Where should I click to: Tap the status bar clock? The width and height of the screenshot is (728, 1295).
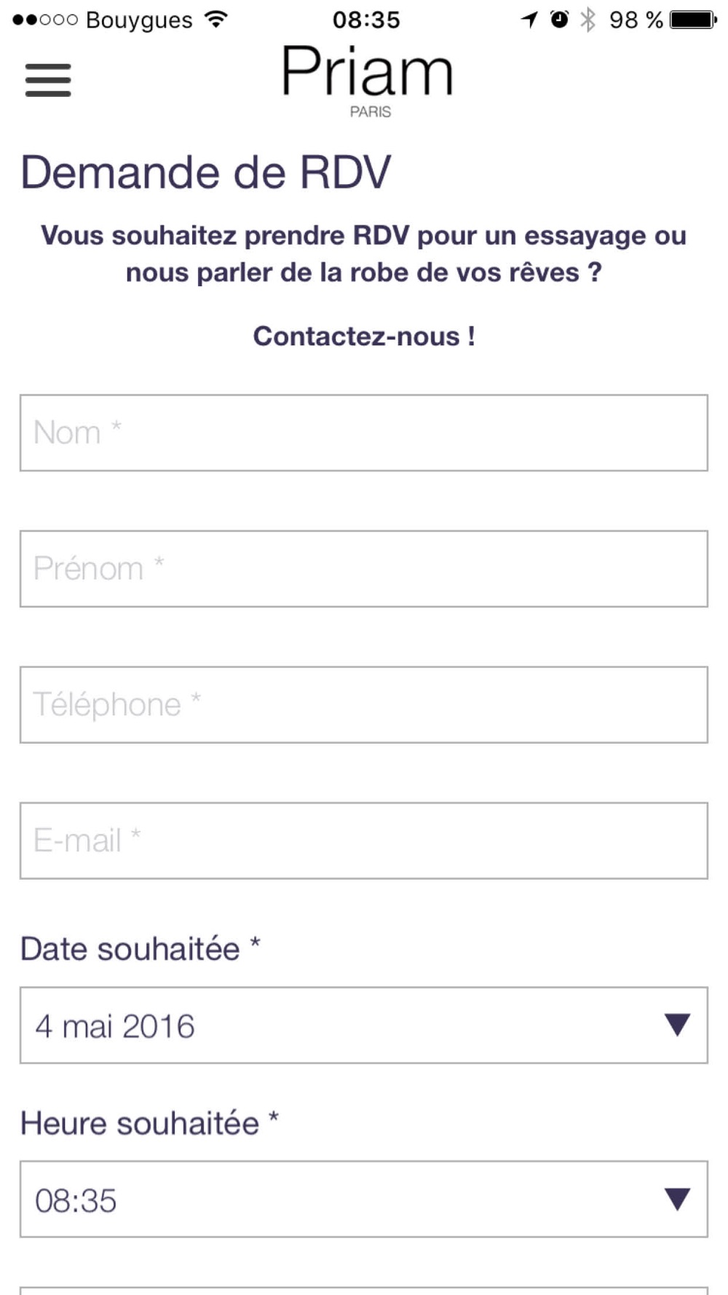(x=366, y=20)
